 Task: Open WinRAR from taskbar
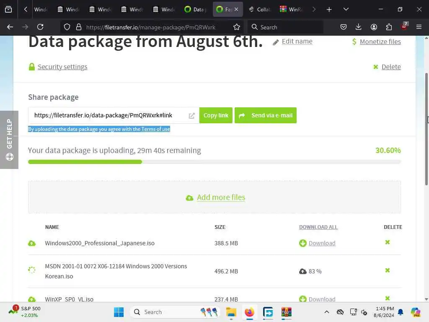coord(286,312)
